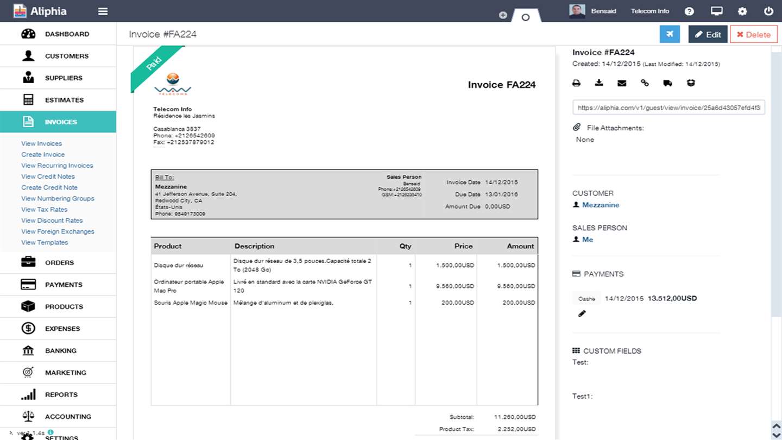Screen dimensions: 782x440
Task: Go to View Recurring Invoices
Action: coord(57,165)
